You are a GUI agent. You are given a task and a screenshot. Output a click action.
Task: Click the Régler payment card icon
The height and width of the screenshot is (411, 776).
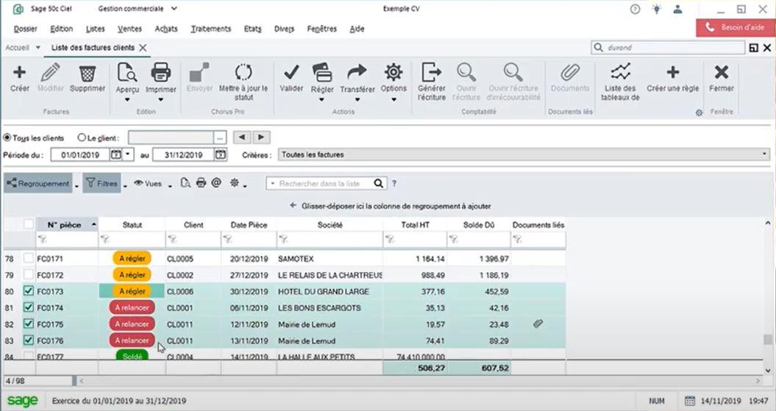pyautogui.click(x=321, y=73)
